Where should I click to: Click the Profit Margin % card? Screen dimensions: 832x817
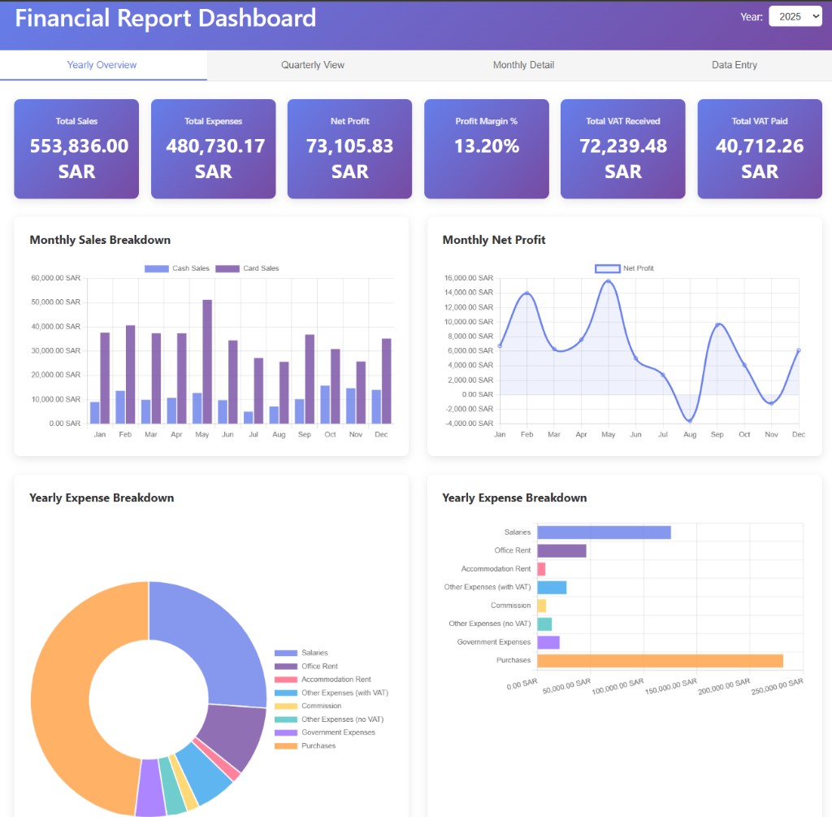487,149
